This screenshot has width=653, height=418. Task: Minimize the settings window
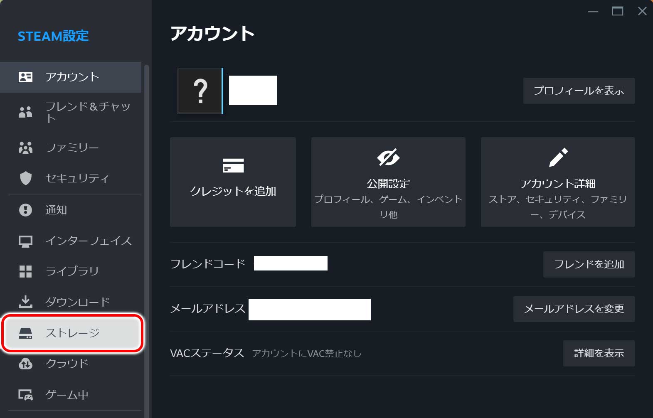(x=593, y=11)
